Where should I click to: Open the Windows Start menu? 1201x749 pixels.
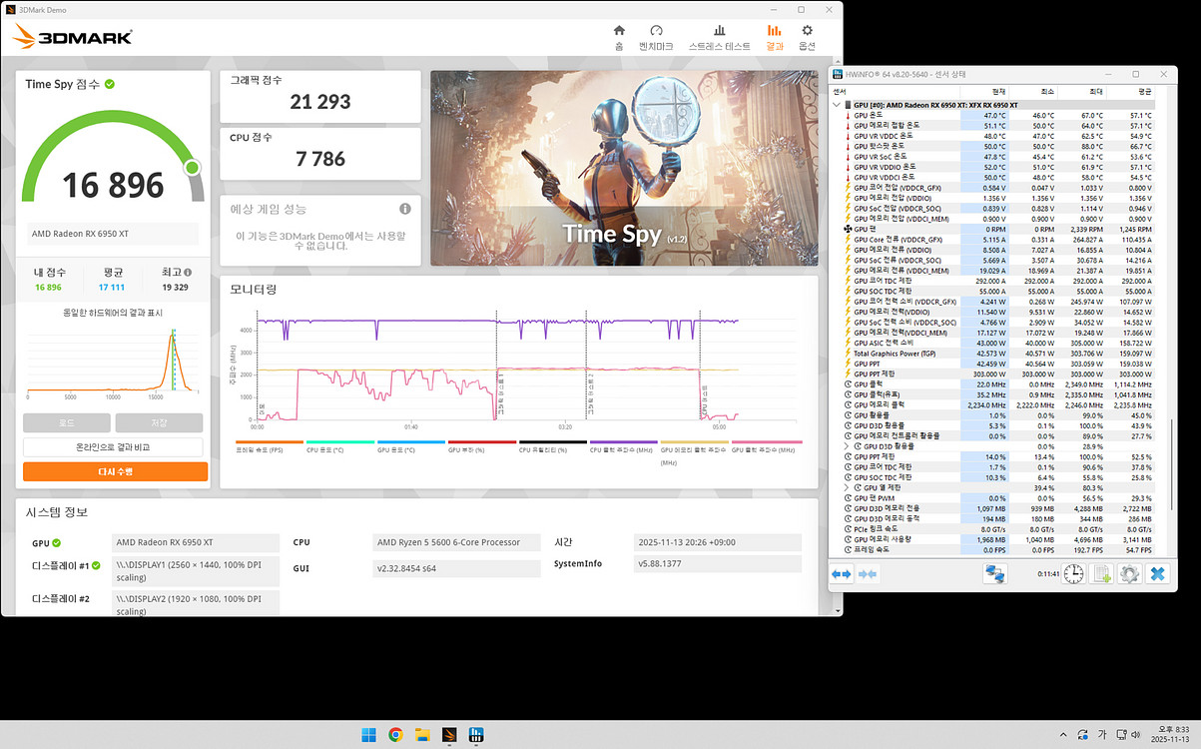(x=367, y=735)
